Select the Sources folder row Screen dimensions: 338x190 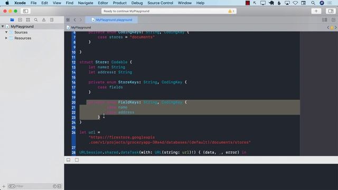(x=32, y=32)
